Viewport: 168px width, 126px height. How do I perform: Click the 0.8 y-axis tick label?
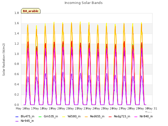17,64
